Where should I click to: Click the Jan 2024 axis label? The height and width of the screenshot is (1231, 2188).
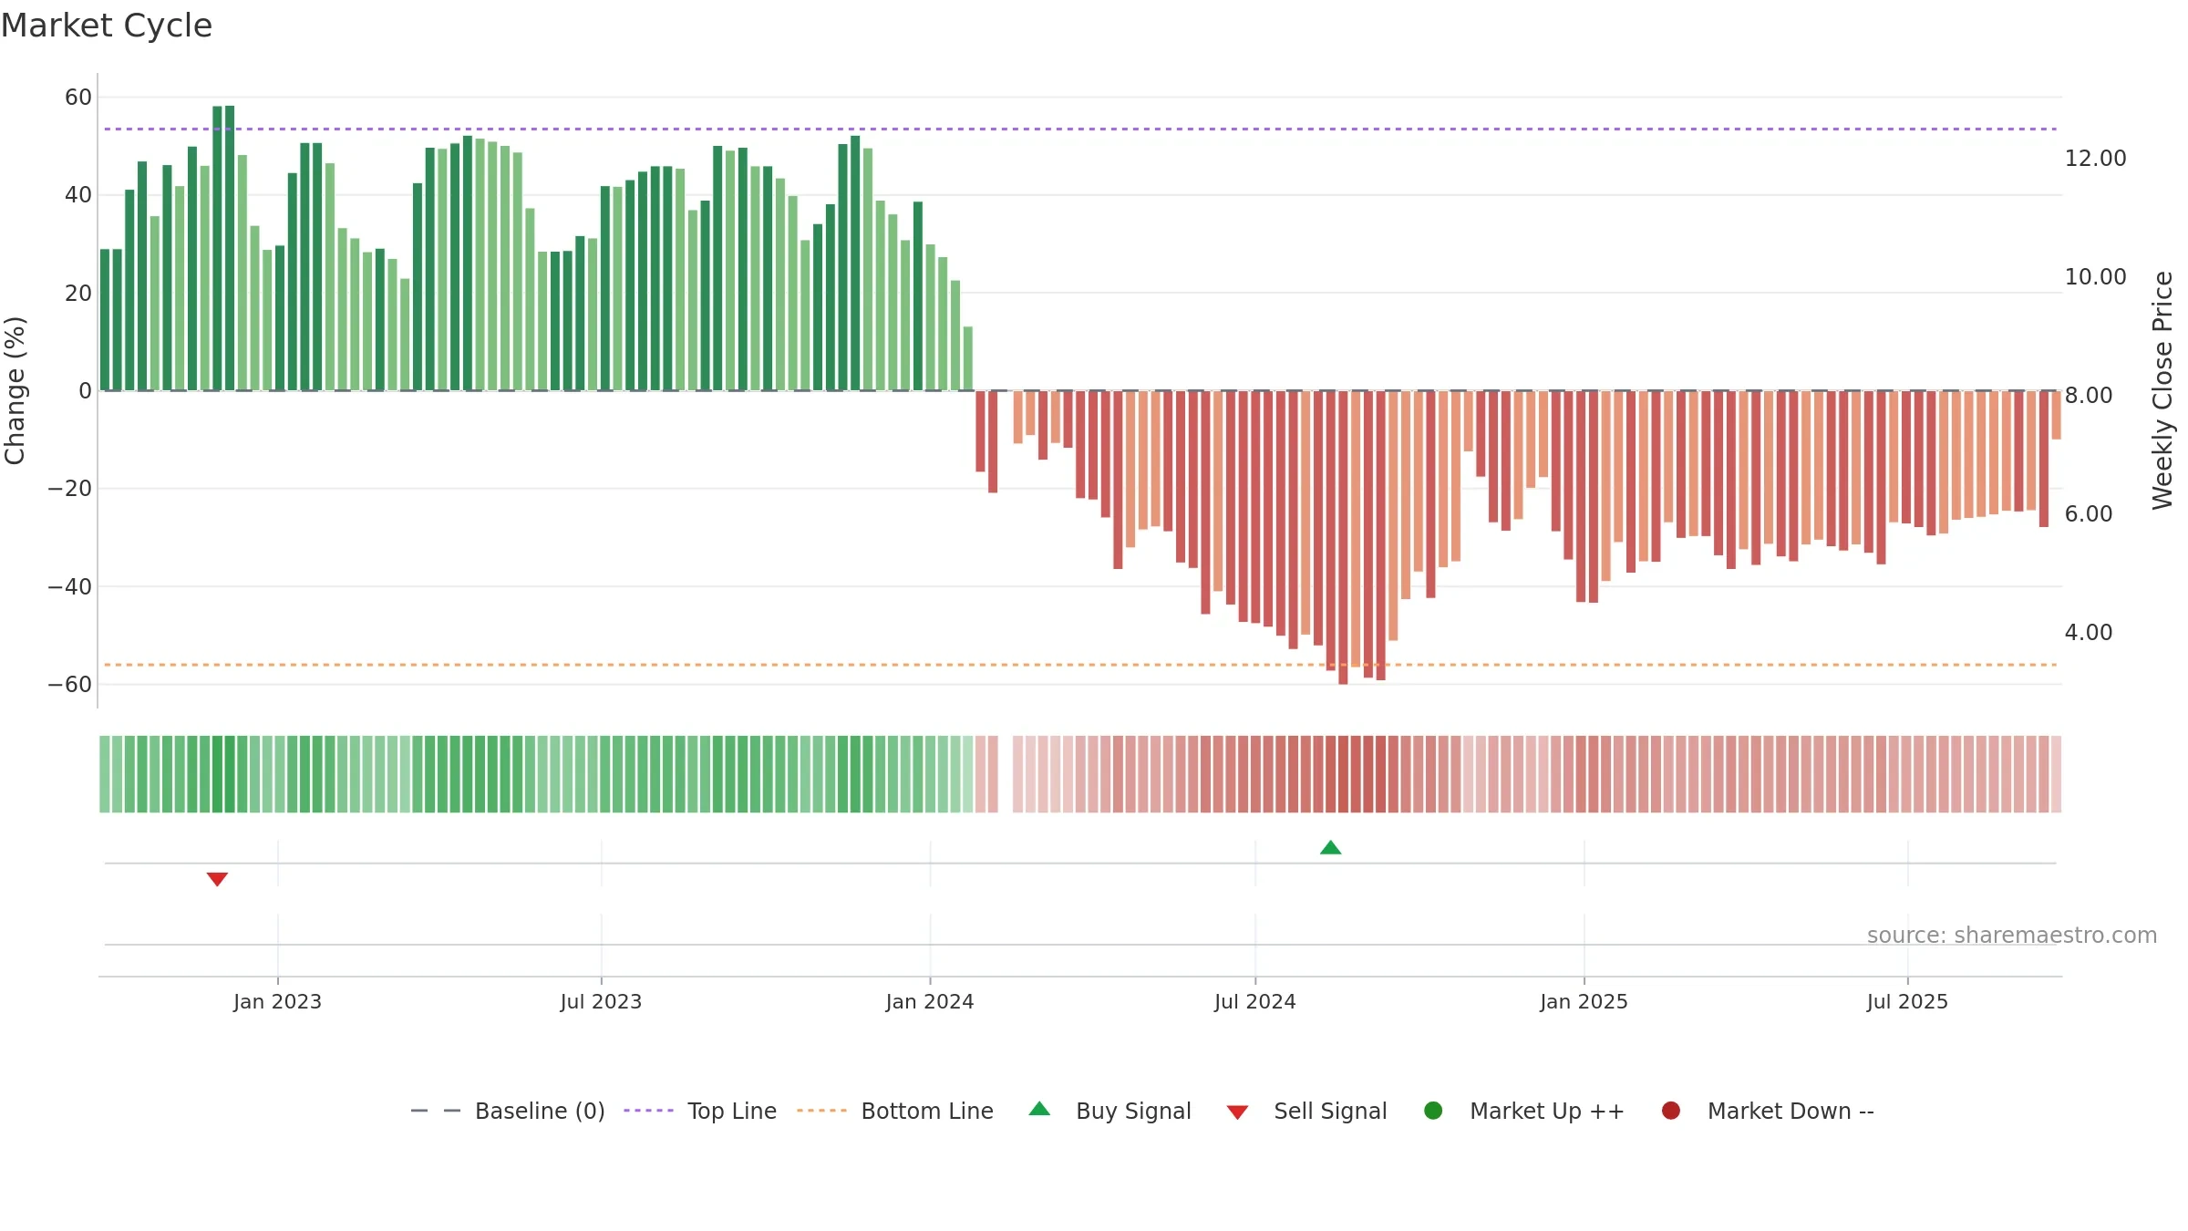pyautogui.click(x=930, y=1002)
